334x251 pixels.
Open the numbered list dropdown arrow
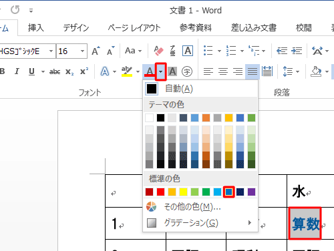(242, 51)
